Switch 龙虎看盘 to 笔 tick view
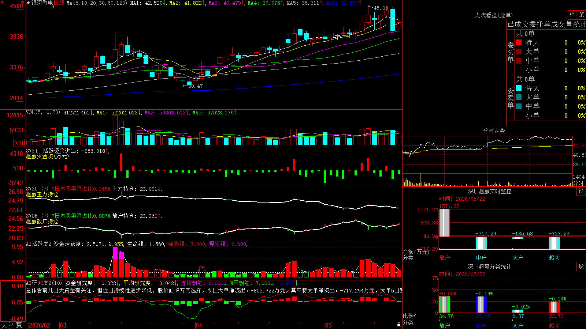Screen dimensions: 586x329 (x=581, y=15)
